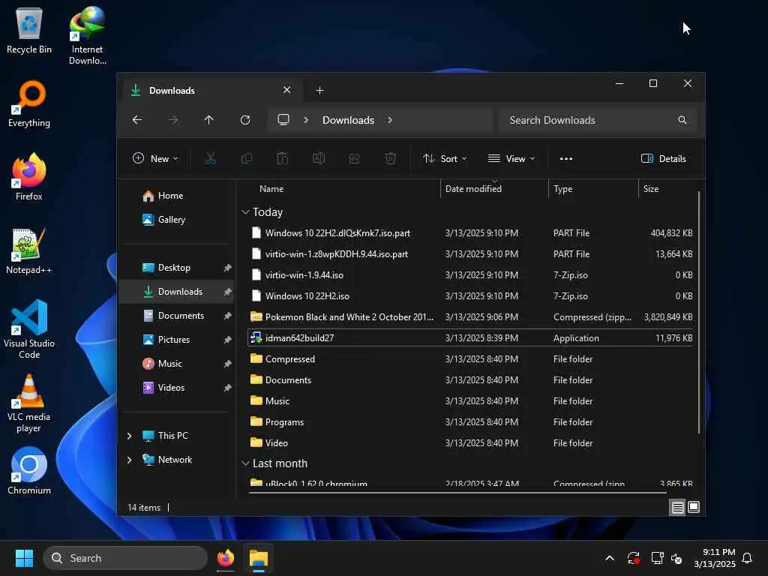Click the Paste clipboard icon in toolbar
This screenshot has height=576, width=768.
(x=283, y=159)
